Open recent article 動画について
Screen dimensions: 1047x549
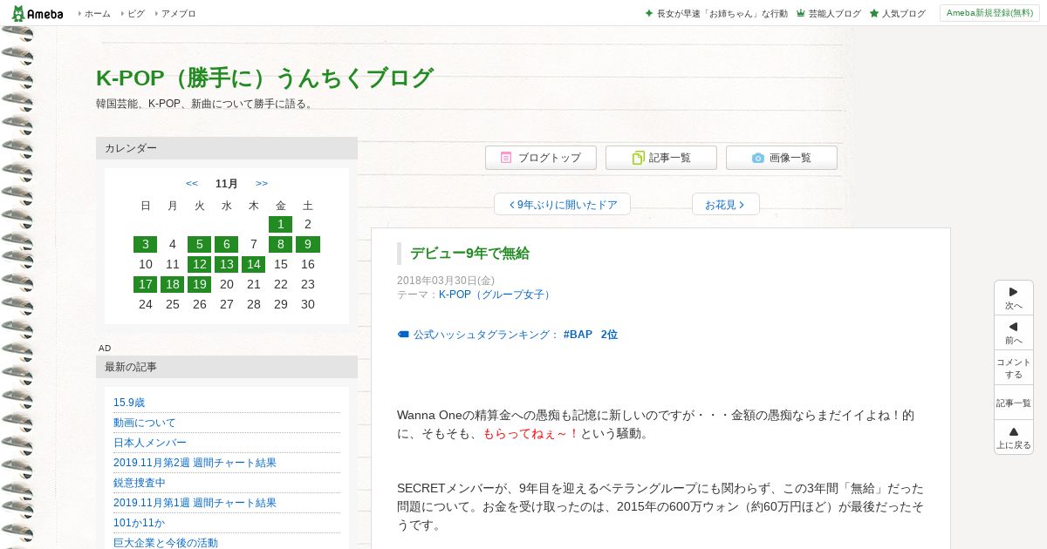pyautogui.click(x=145, y=423)
